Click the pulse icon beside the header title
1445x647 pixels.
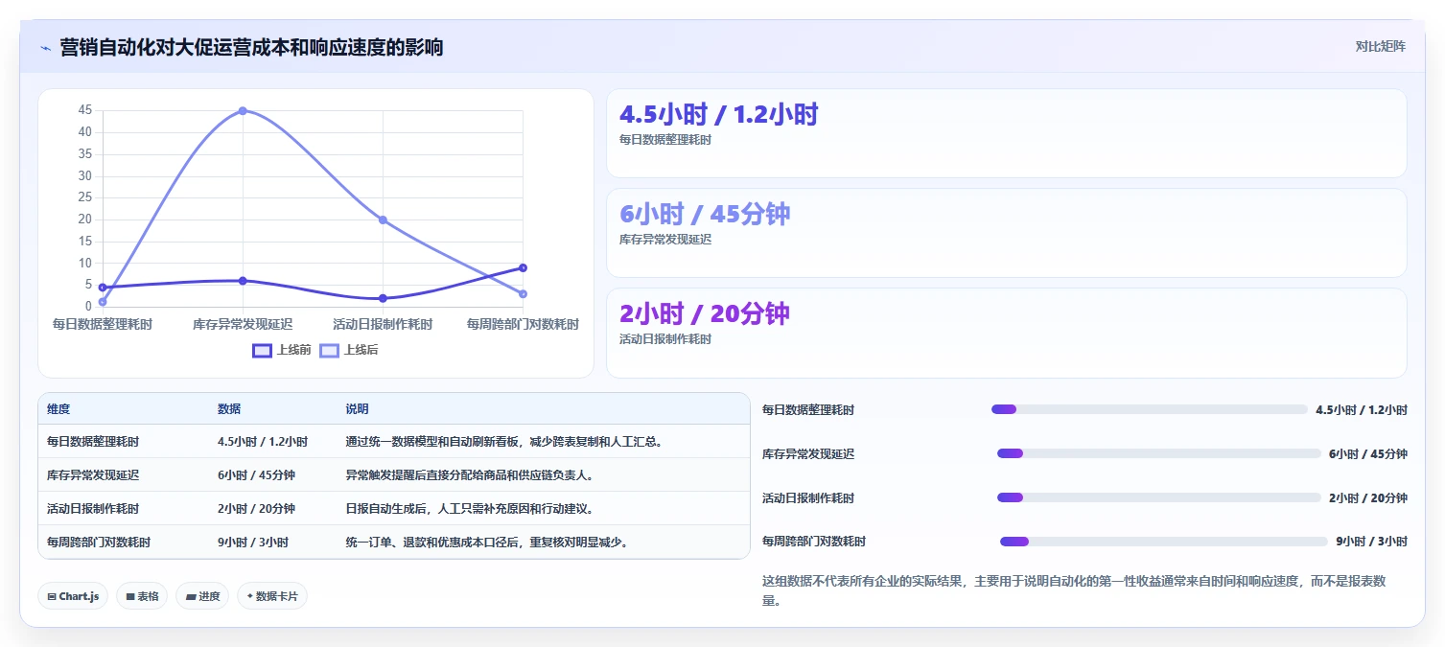45,48
